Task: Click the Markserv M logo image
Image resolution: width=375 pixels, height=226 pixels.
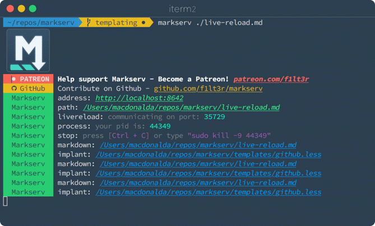Action: [x=28, y=50]
